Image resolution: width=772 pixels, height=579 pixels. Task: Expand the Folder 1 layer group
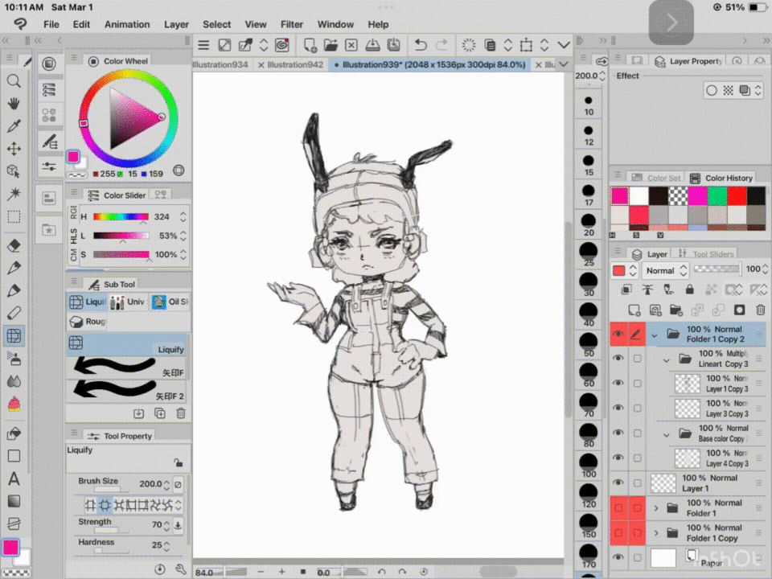(656, 507)
